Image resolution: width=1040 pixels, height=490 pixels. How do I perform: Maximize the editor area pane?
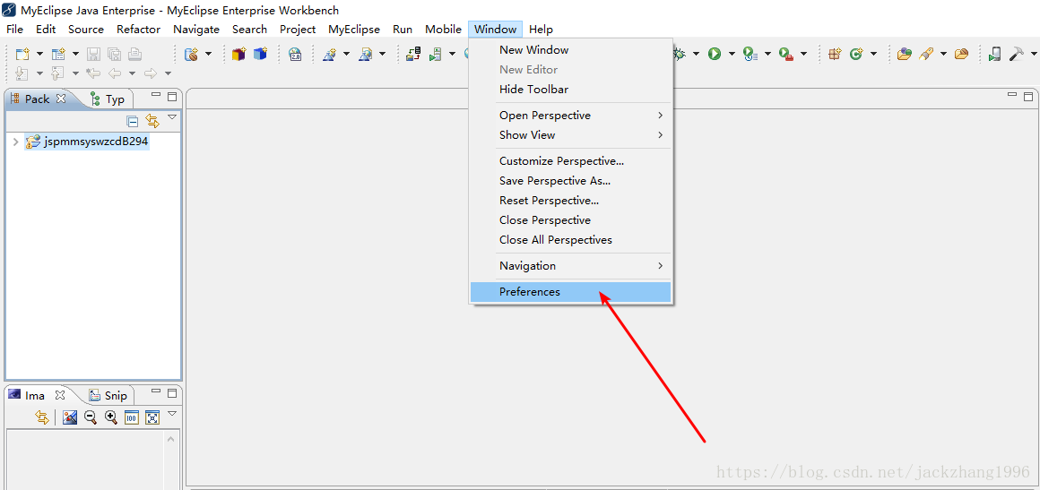[1028, 96]
